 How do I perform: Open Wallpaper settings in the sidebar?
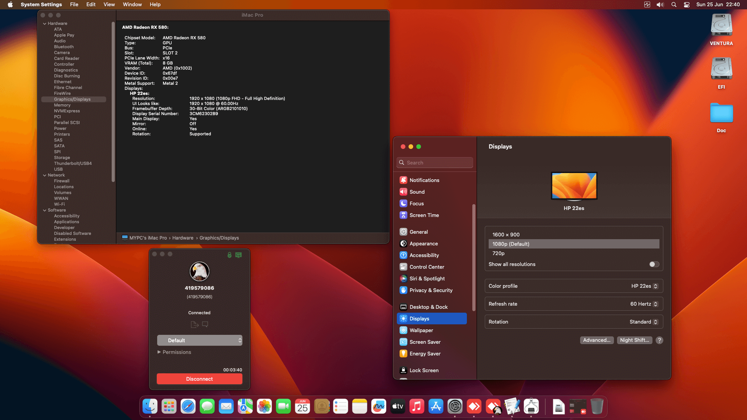432,330
